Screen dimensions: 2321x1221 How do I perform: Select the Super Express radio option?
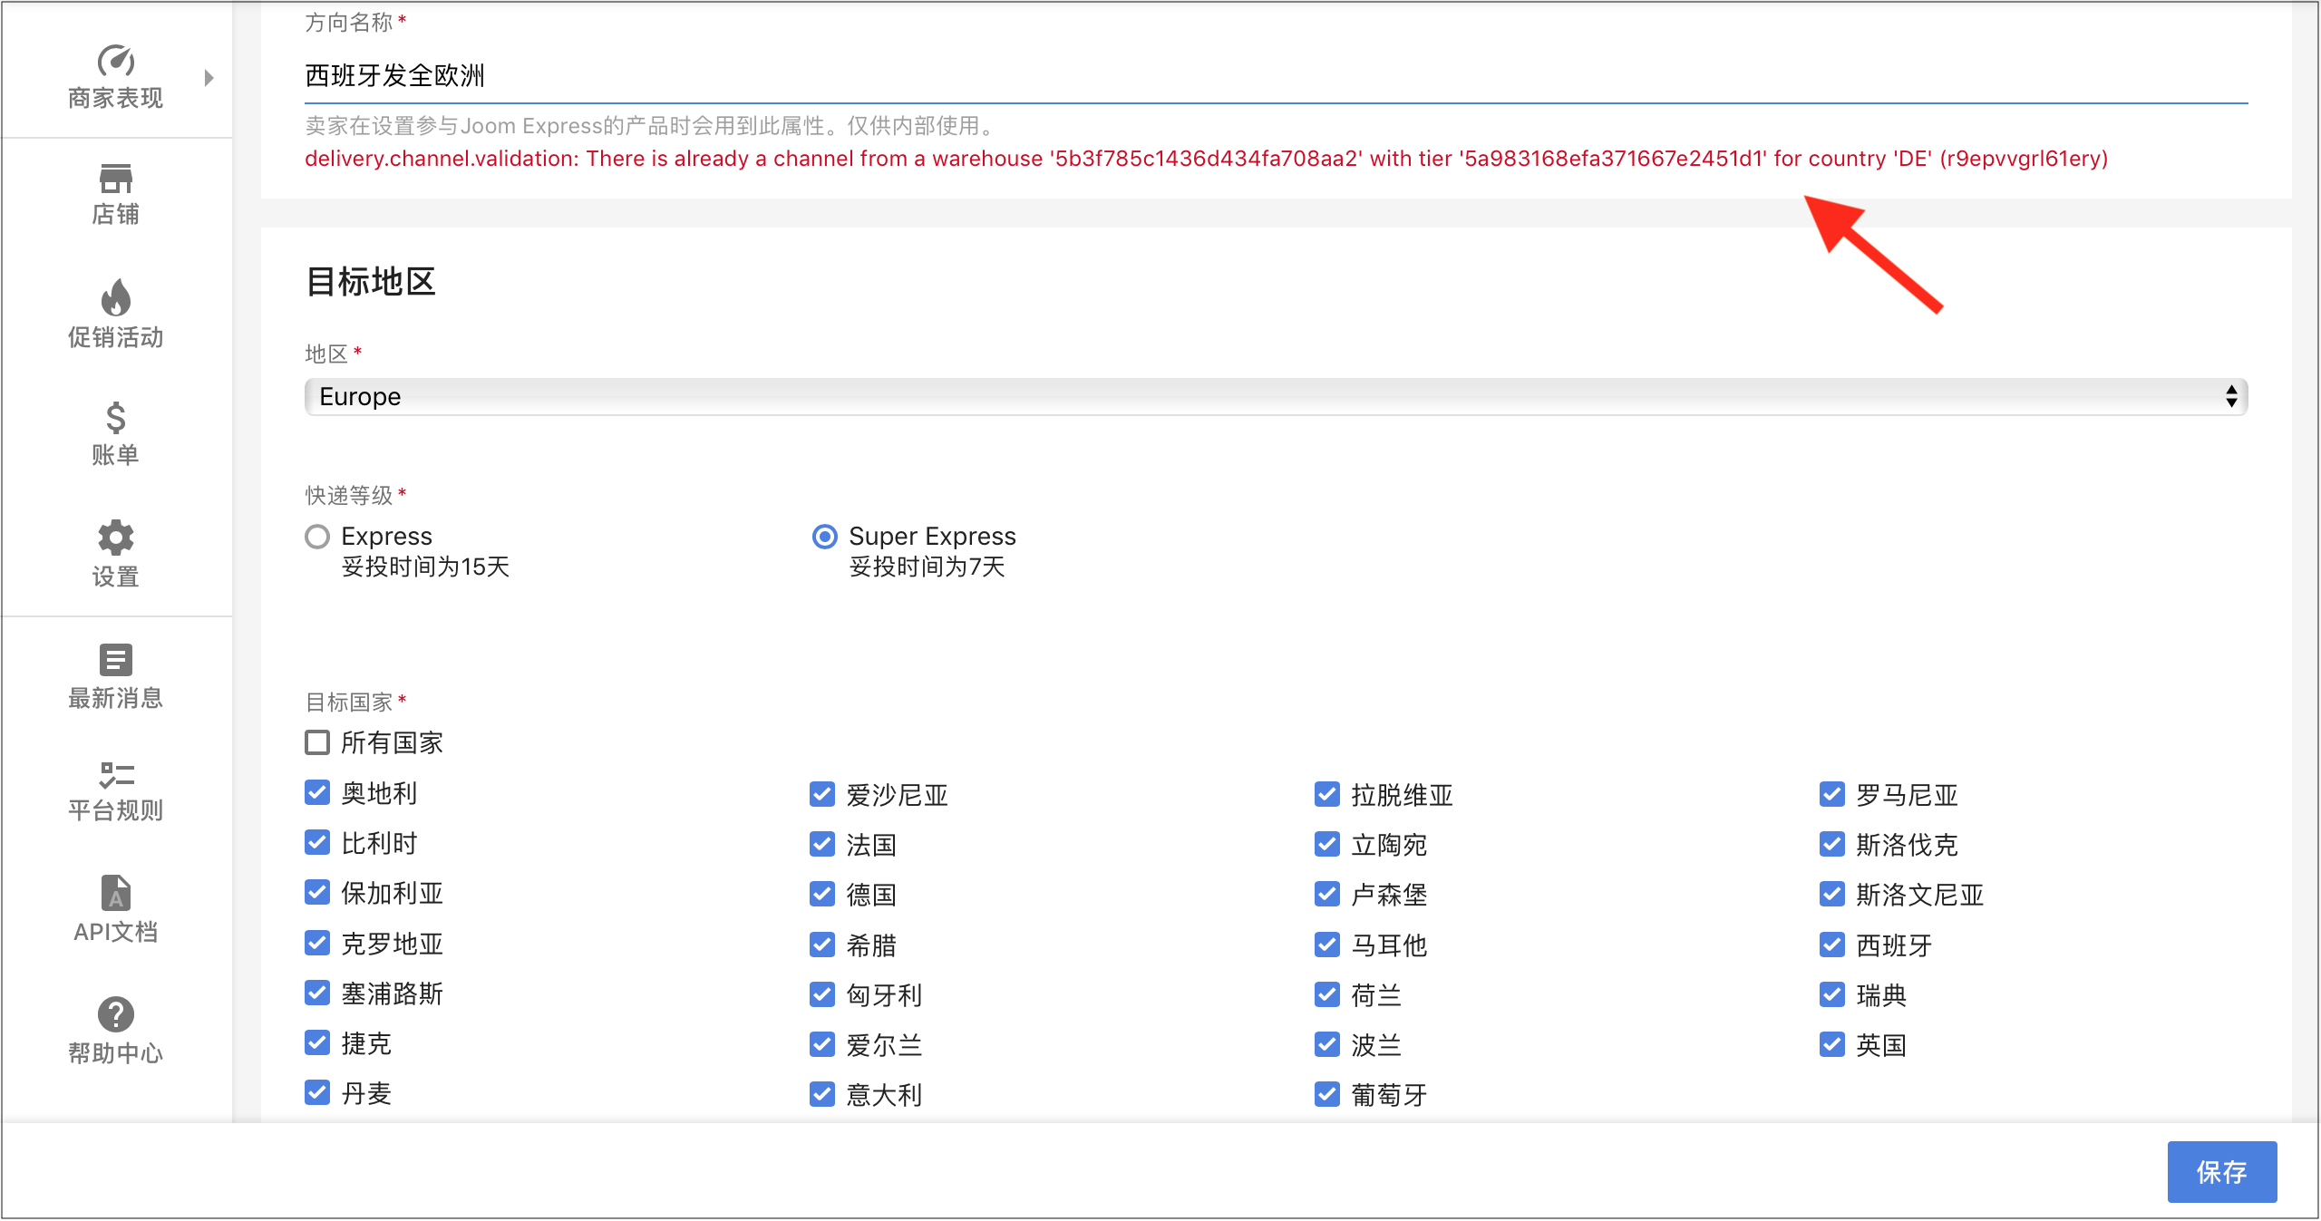(825, 537)
